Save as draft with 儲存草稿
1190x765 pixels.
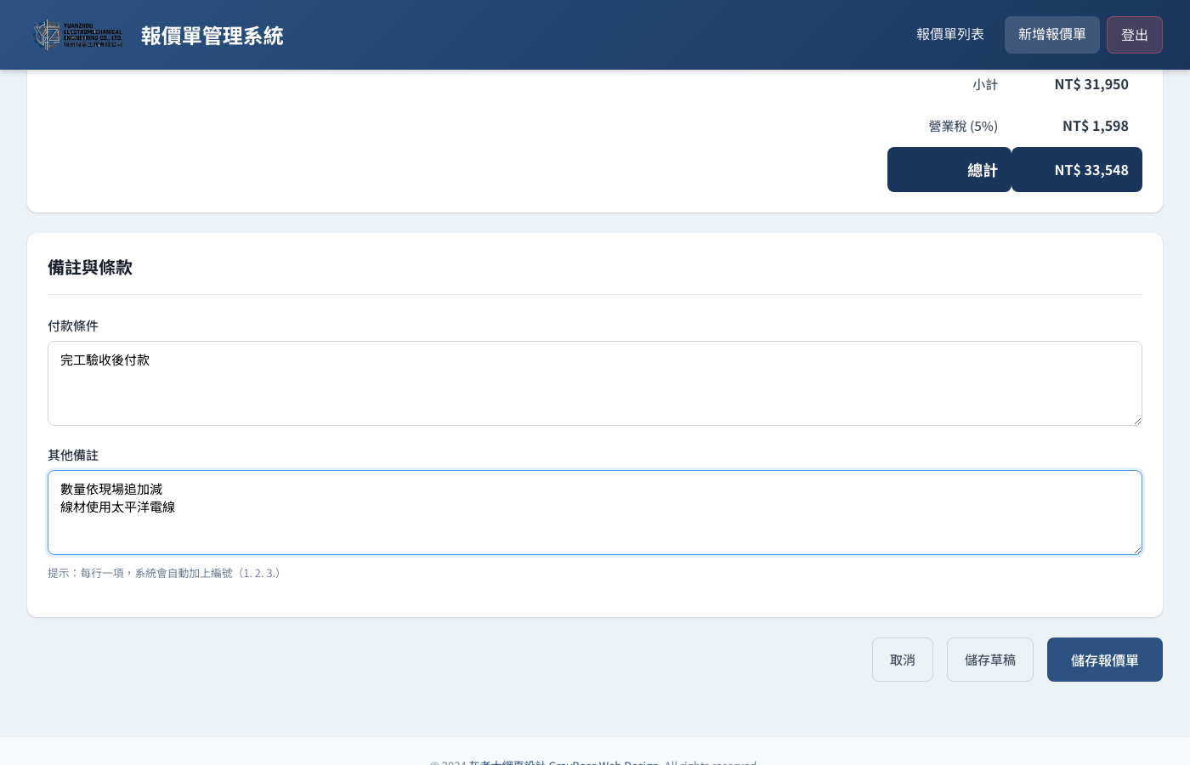pyautogui.click(x=989, y=660)
